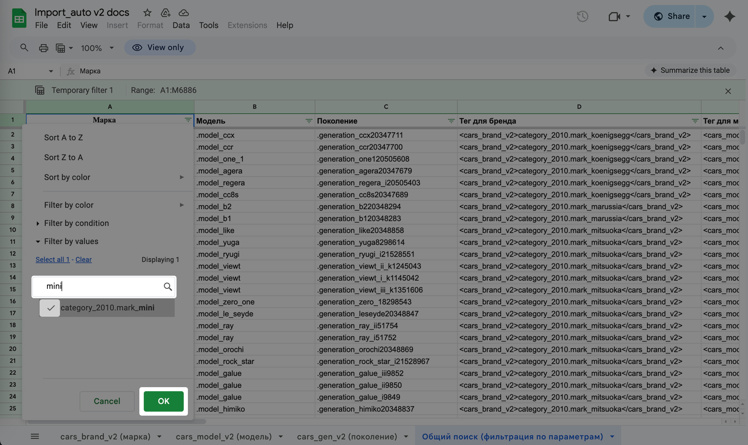Expand Filter by condition section
The image size is (748, 445).
(x=76, y=223)
